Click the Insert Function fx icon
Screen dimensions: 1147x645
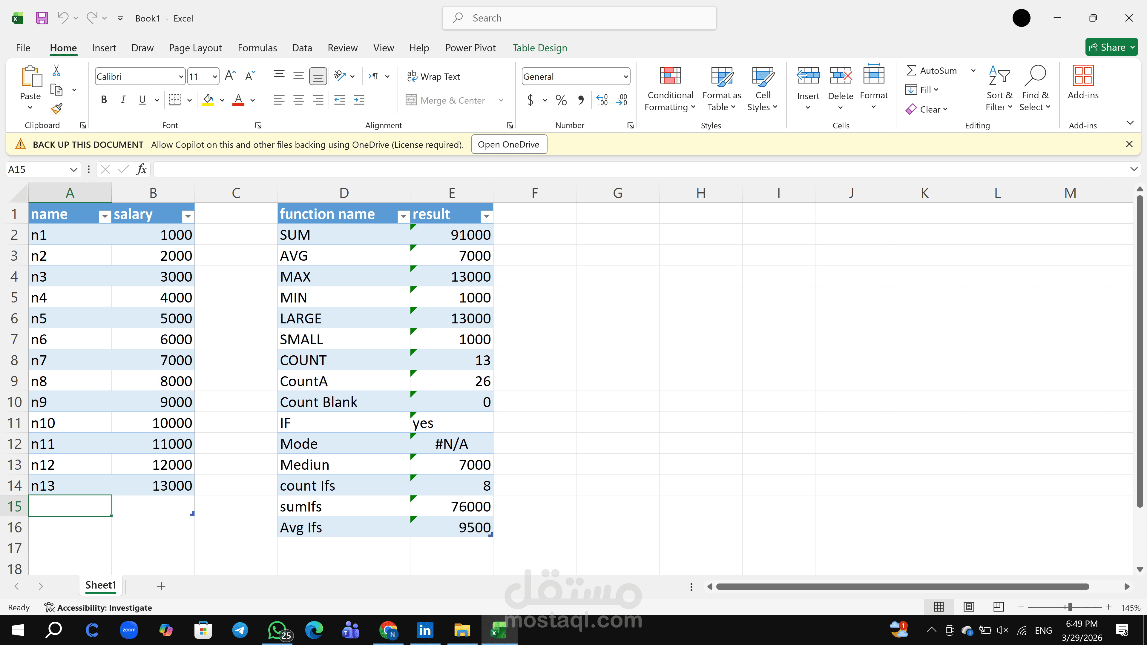click(x=142, y=169)
